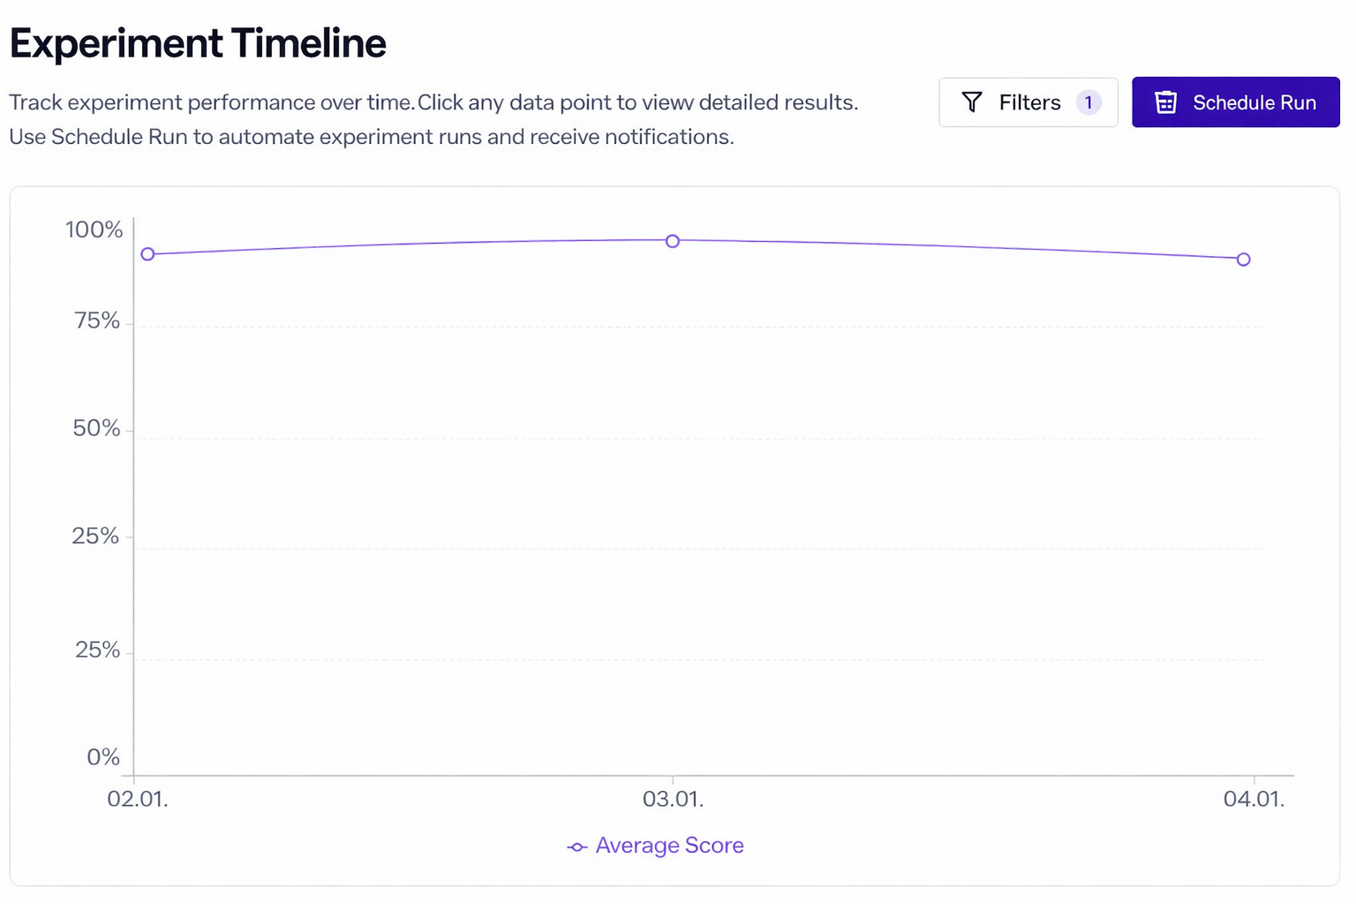1356x904 pixels.
Task: Click the funnel icon inside the Filters button
Action: pyautogui.click(x=972, y=102)
